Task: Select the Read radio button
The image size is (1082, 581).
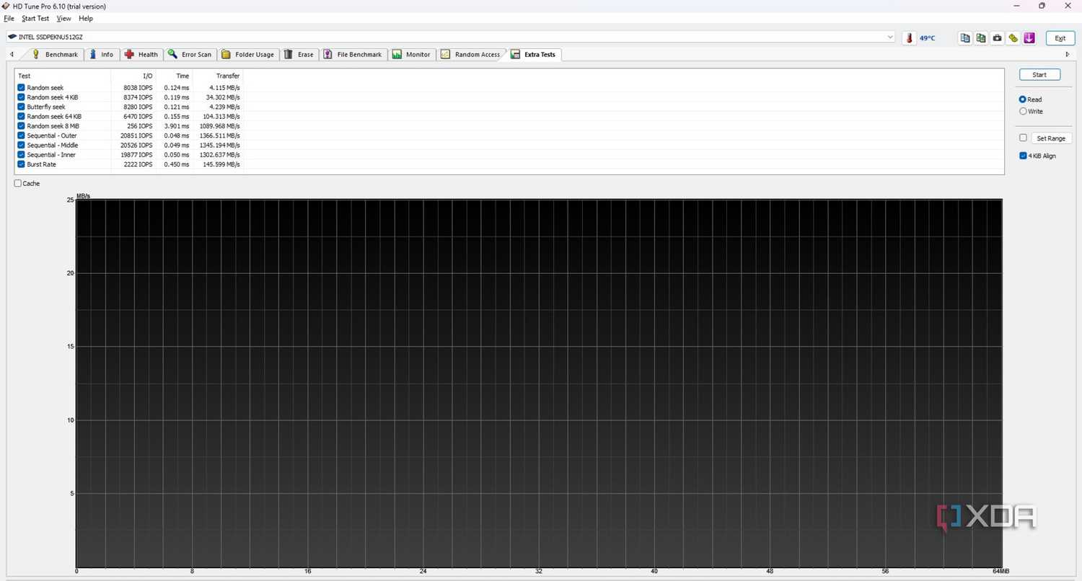Action: 1023,99
